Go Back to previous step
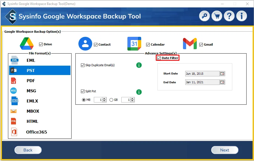The image size is (254, 161). click(x=28, y=150)
